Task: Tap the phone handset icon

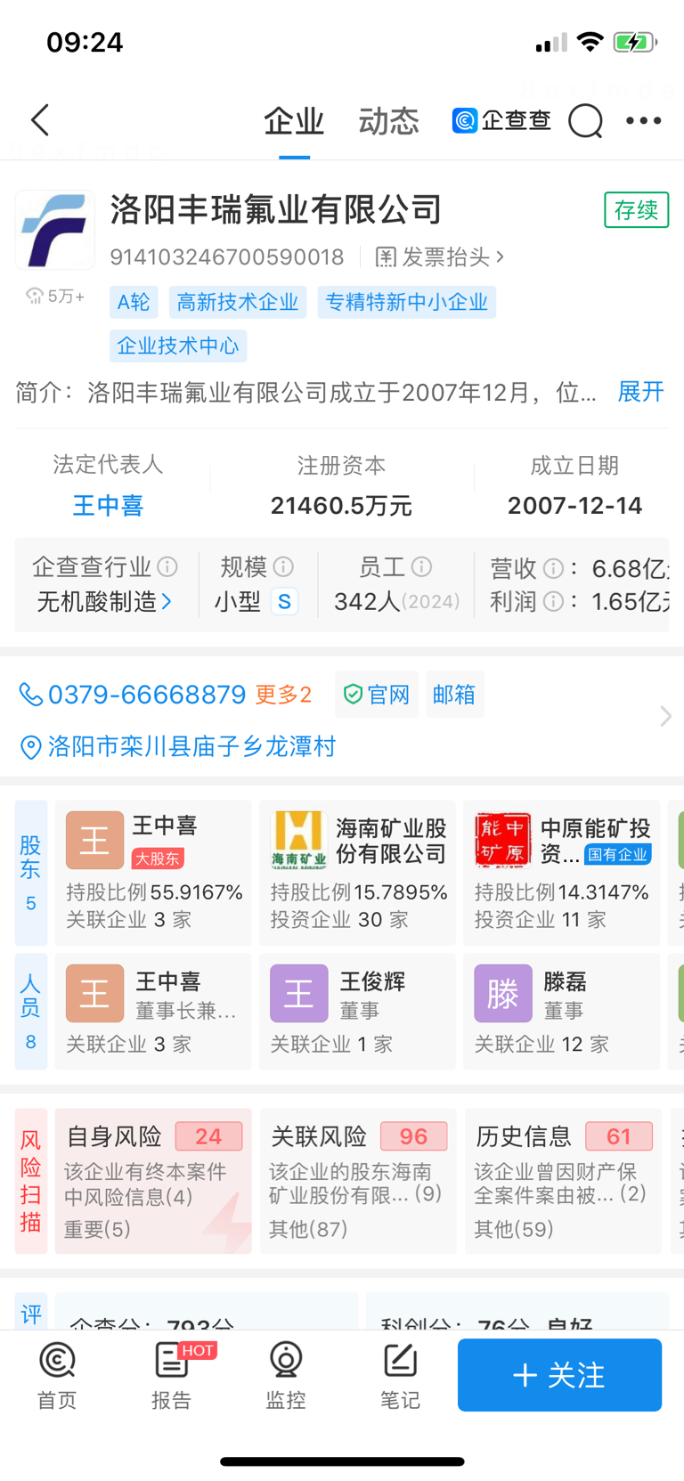Action: click(31, 695)
